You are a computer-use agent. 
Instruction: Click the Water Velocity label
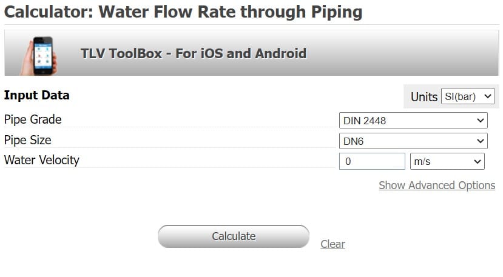pyautogui.click(x=42, y=160)
